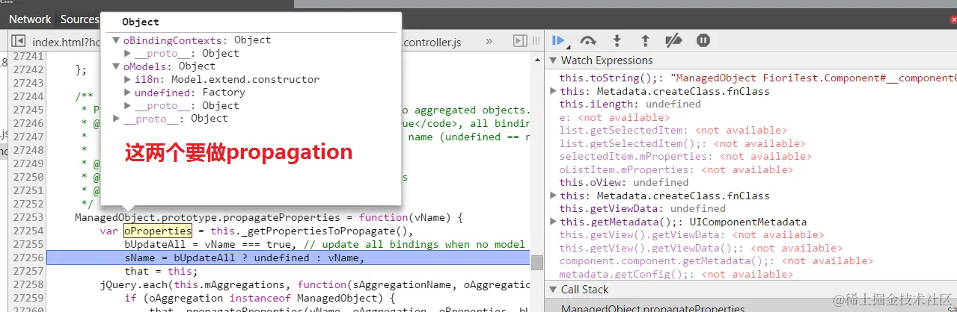The image size is (957, 312).
Task: Expand the undefined Factory entry
Action: coord(128,93)
